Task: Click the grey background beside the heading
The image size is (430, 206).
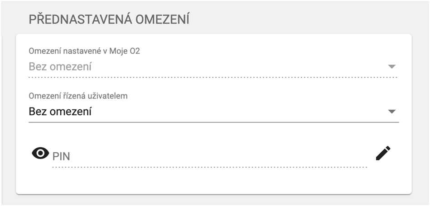Action: pyautogui.click(x=308, y=19)
